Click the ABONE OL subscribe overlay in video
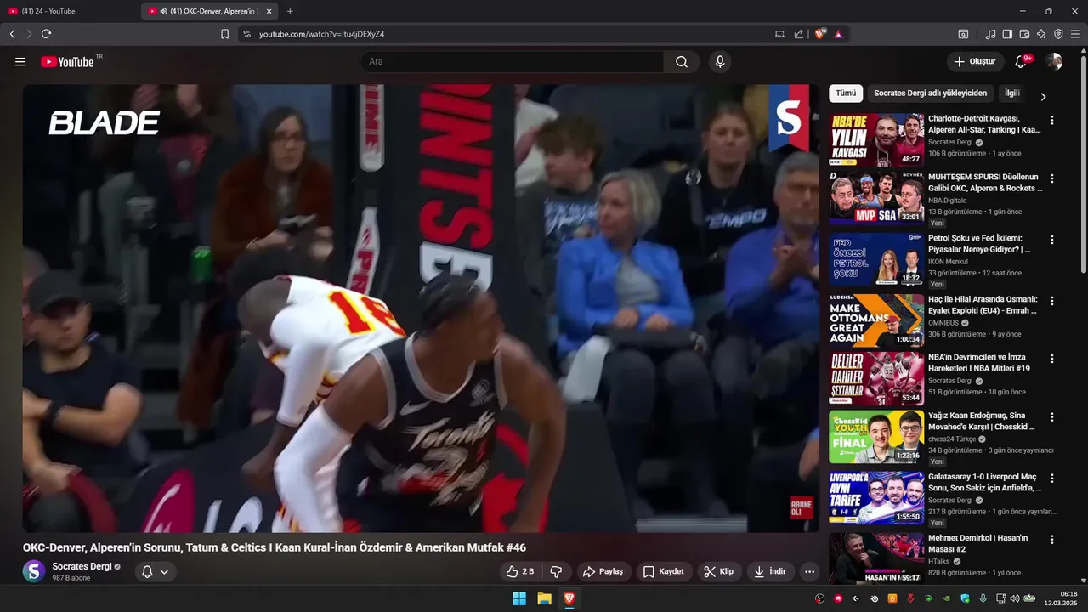This screenshot has width=1088, height=612. 801,508
